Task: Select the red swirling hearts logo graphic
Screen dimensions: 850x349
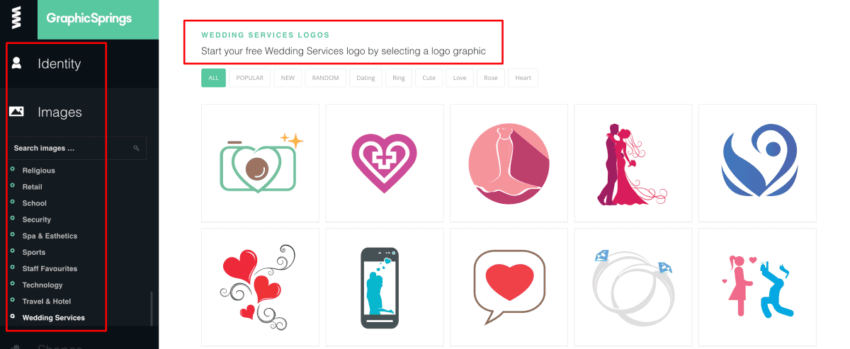Action: click(x=261, y=287)
